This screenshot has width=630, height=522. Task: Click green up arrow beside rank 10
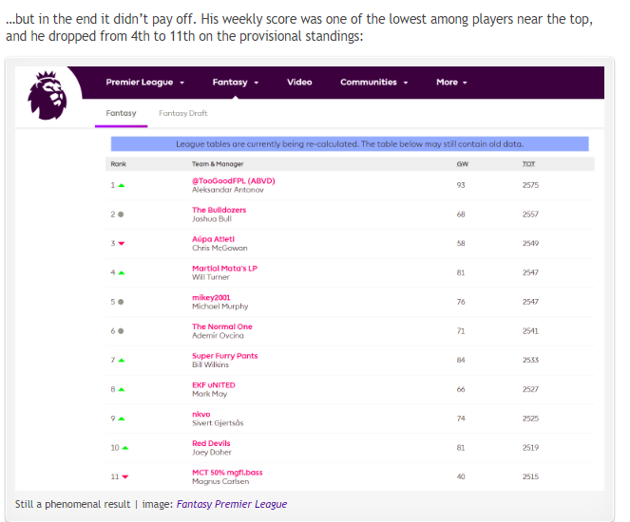(125, 448)
